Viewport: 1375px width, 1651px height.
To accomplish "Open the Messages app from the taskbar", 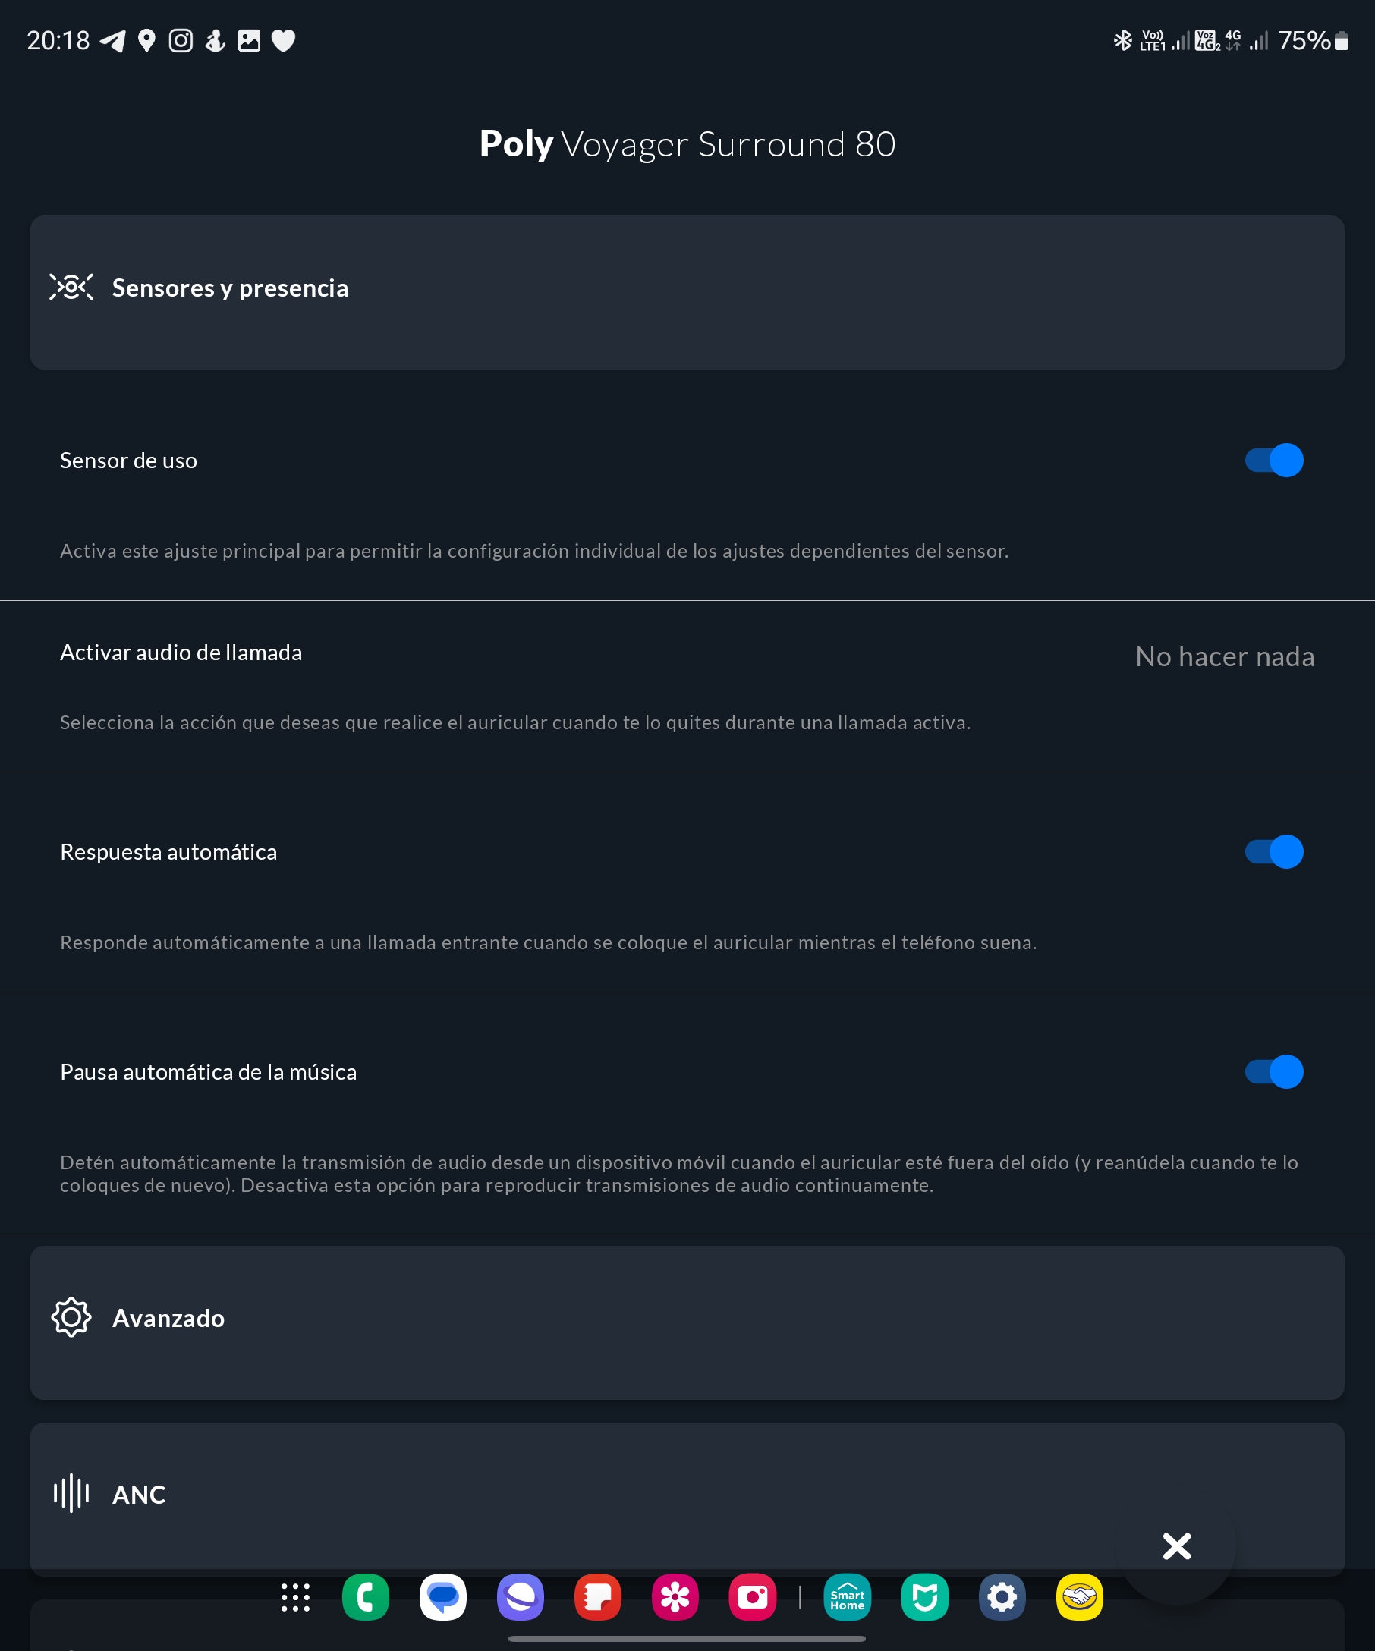I will [442, 1597].
